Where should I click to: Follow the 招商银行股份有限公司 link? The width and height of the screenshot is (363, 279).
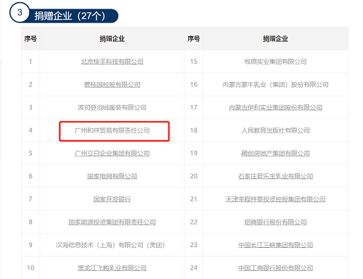(x=275, y=222)
